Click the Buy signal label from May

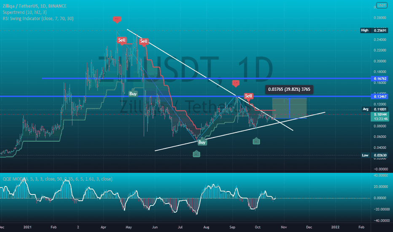click(x=133, y=94)
